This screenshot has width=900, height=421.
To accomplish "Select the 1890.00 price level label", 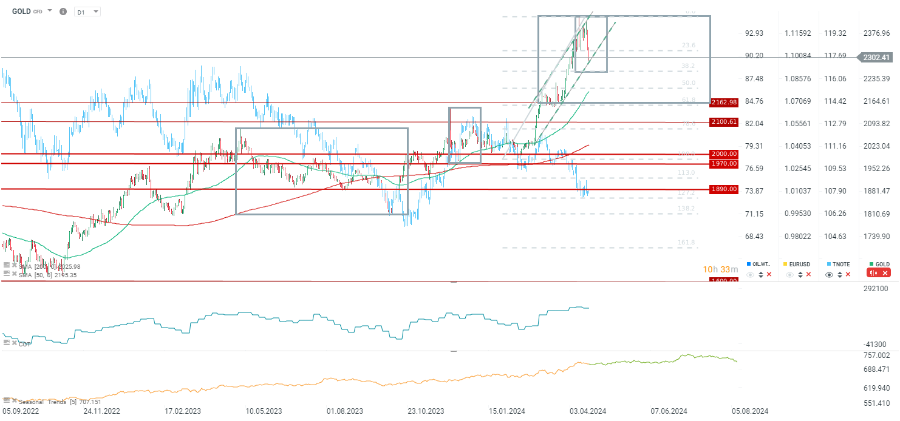I will point(723,189).
